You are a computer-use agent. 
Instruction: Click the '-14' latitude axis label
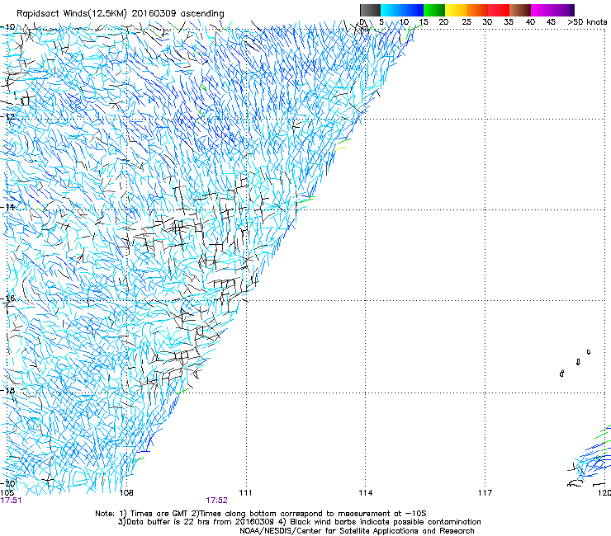pos(7,207)
